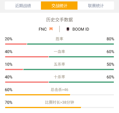
Task: Click the 一血率 stat label
Action: coord(59,52)
